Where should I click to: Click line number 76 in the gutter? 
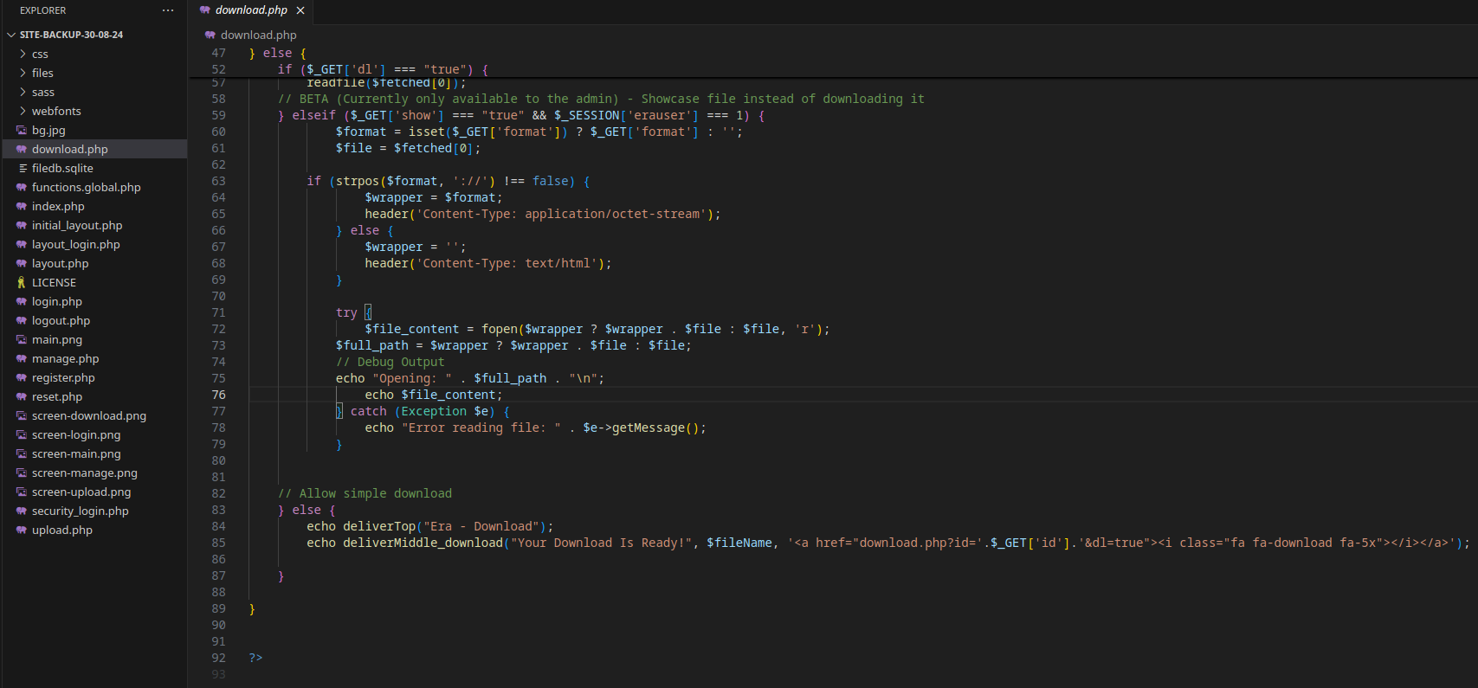point(218,395)
